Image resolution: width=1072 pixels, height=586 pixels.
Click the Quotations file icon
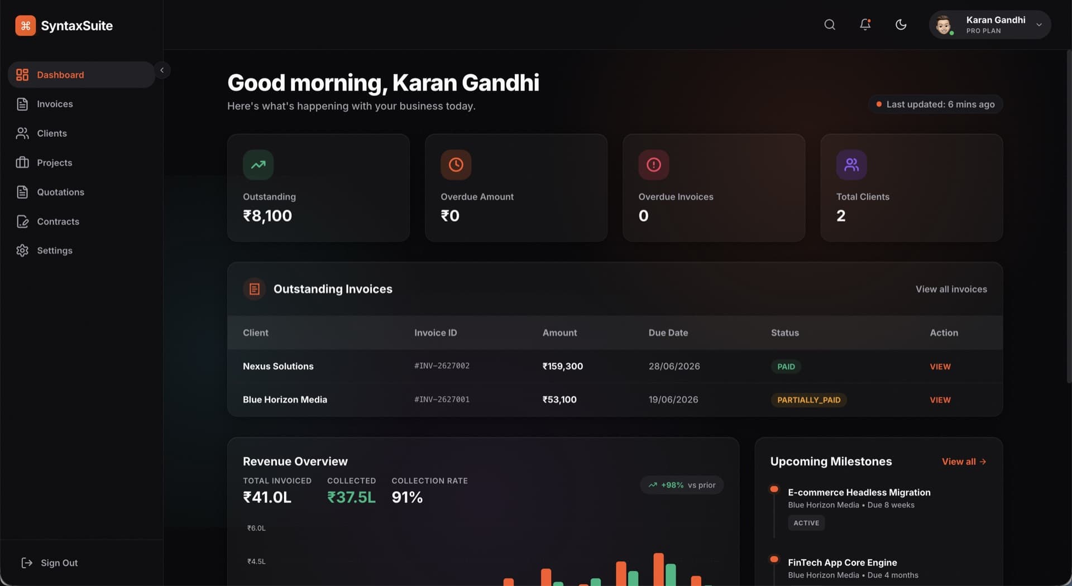(x=22, y=192)
